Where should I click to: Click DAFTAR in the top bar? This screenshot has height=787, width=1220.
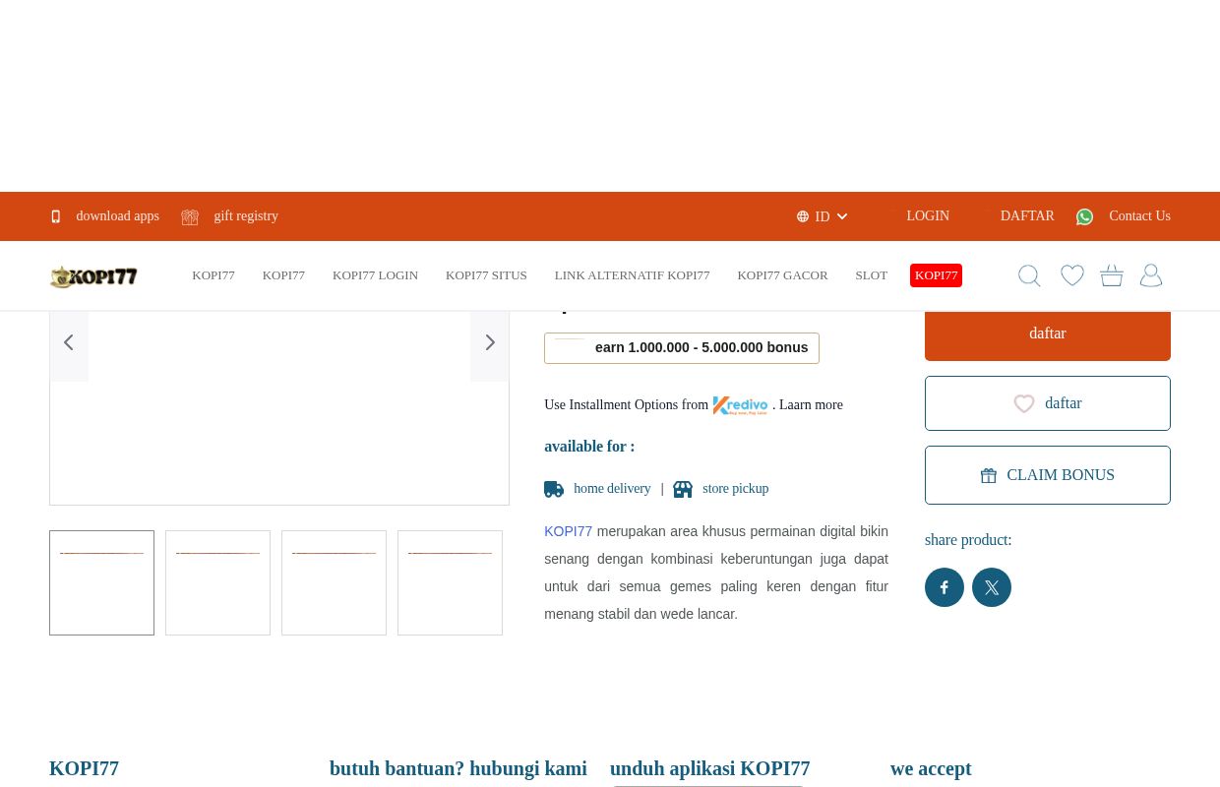click(1027, 216)
